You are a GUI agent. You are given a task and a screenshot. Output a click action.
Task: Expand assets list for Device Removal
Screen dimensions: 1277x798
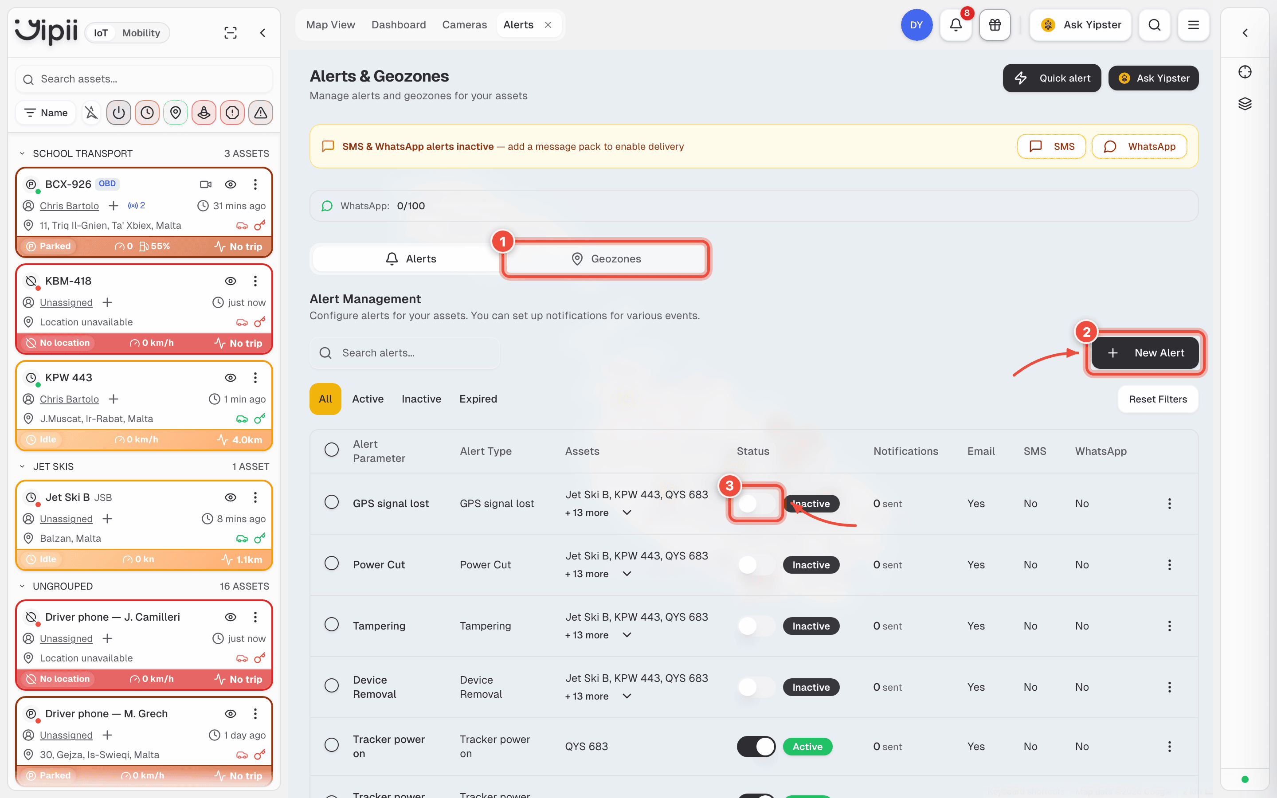click(x=627, y=696)
